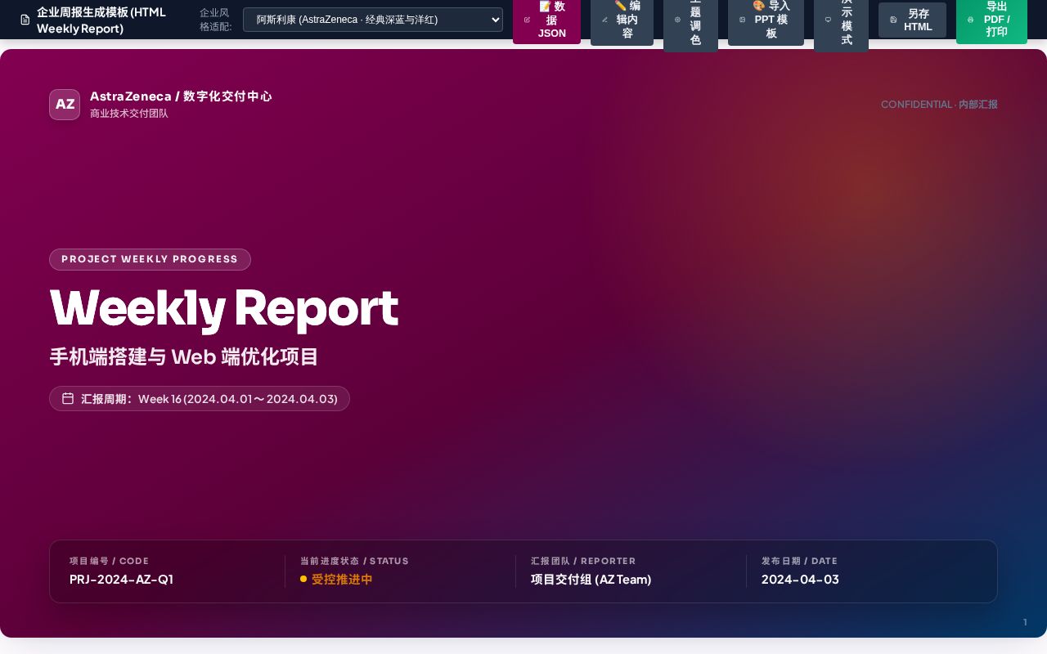Click the release date 2024-04-03
This screenshot has width=1047, height=654.
800,580
